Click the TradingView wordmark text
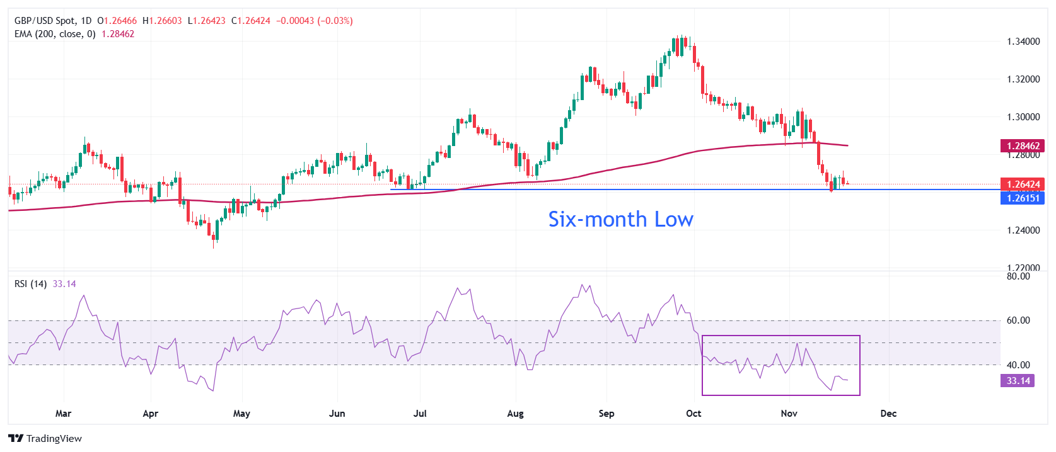The height and width of the screenshot is (452, 1056). click(54, 439)
